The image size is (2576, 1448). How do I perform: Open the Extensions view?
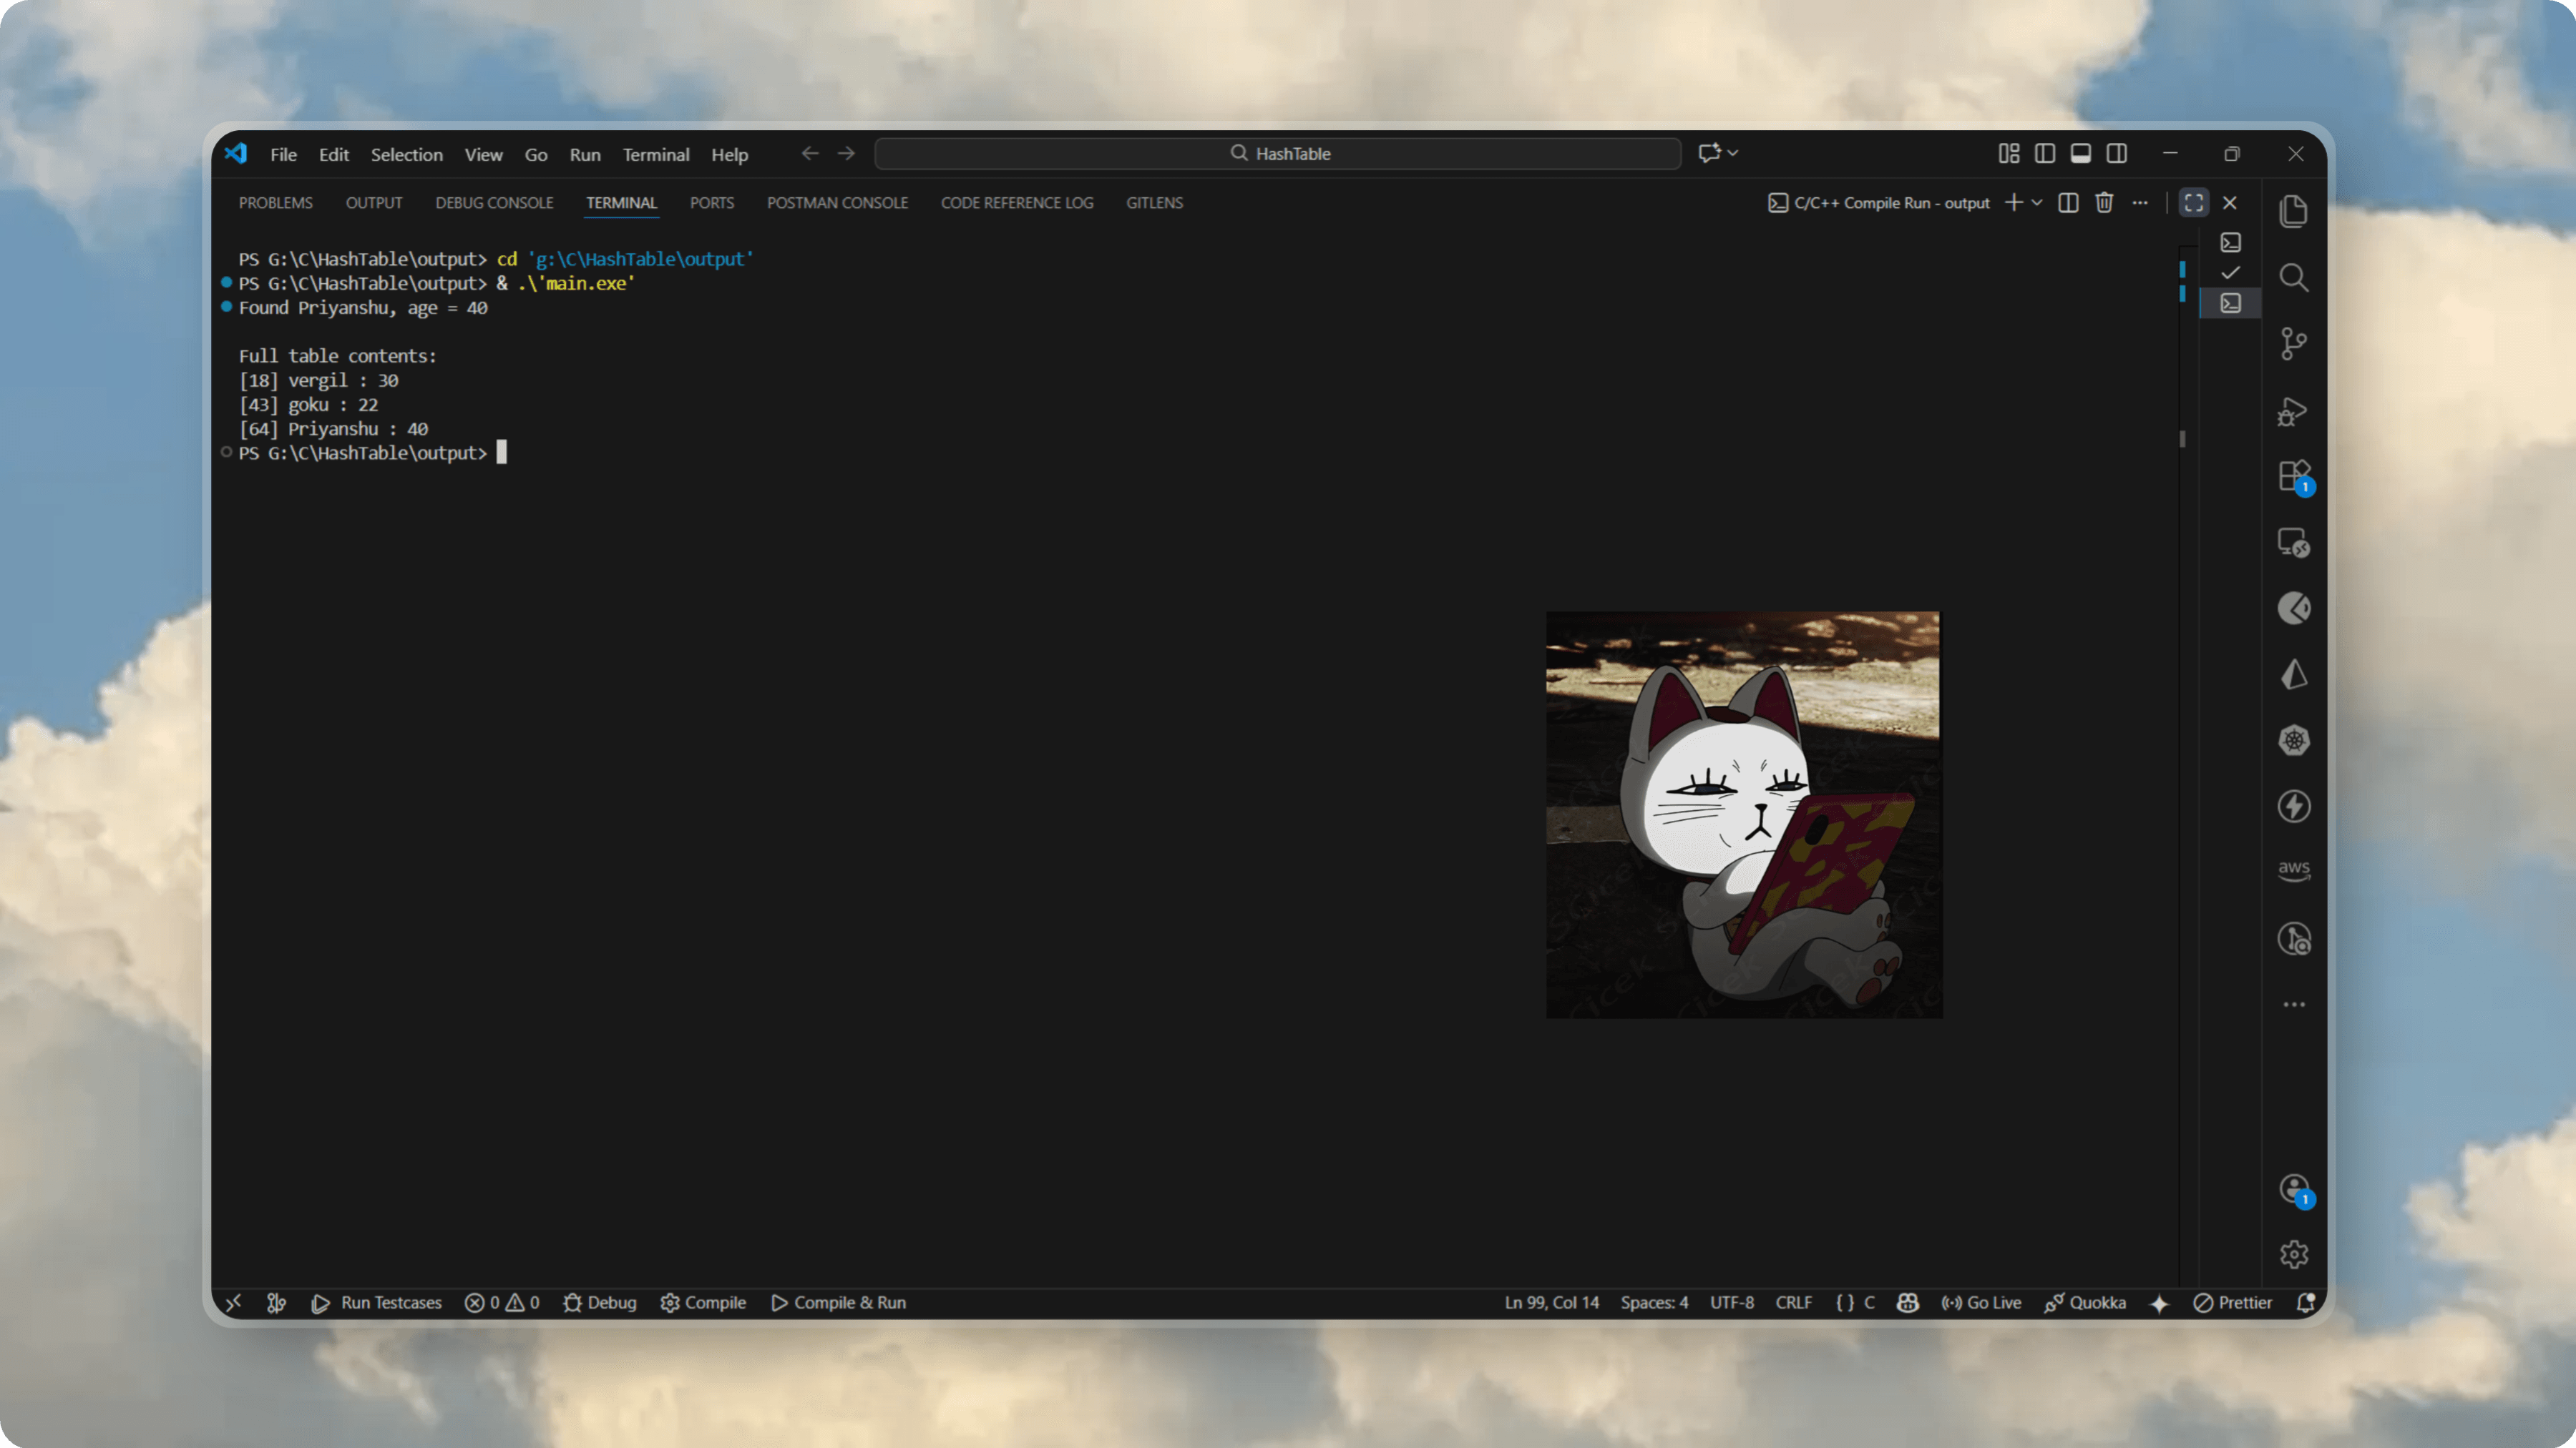point(2293,476)
